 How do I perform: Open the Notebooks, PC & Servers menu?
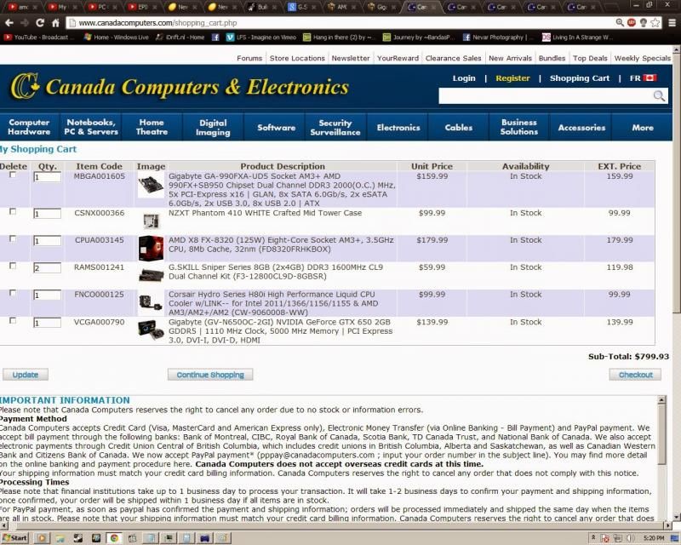(x=91, y=127)
